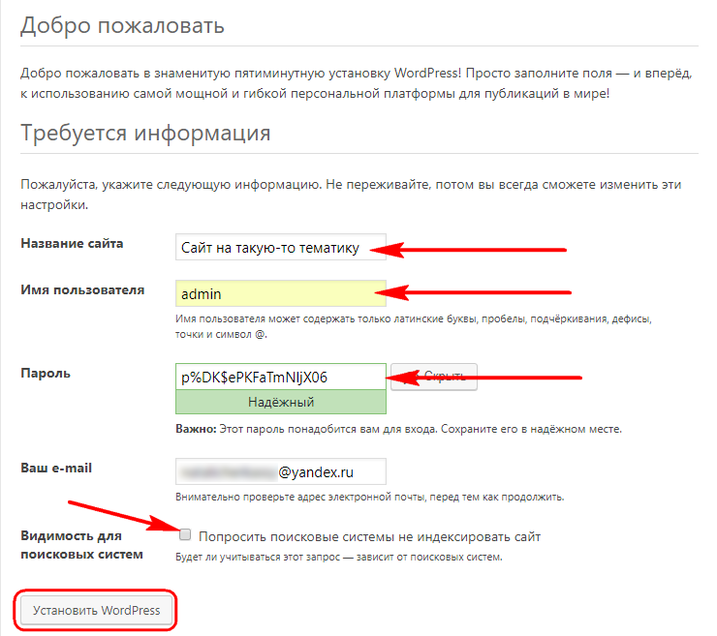Click the "Важно" password note text

(x=398, y=429)
